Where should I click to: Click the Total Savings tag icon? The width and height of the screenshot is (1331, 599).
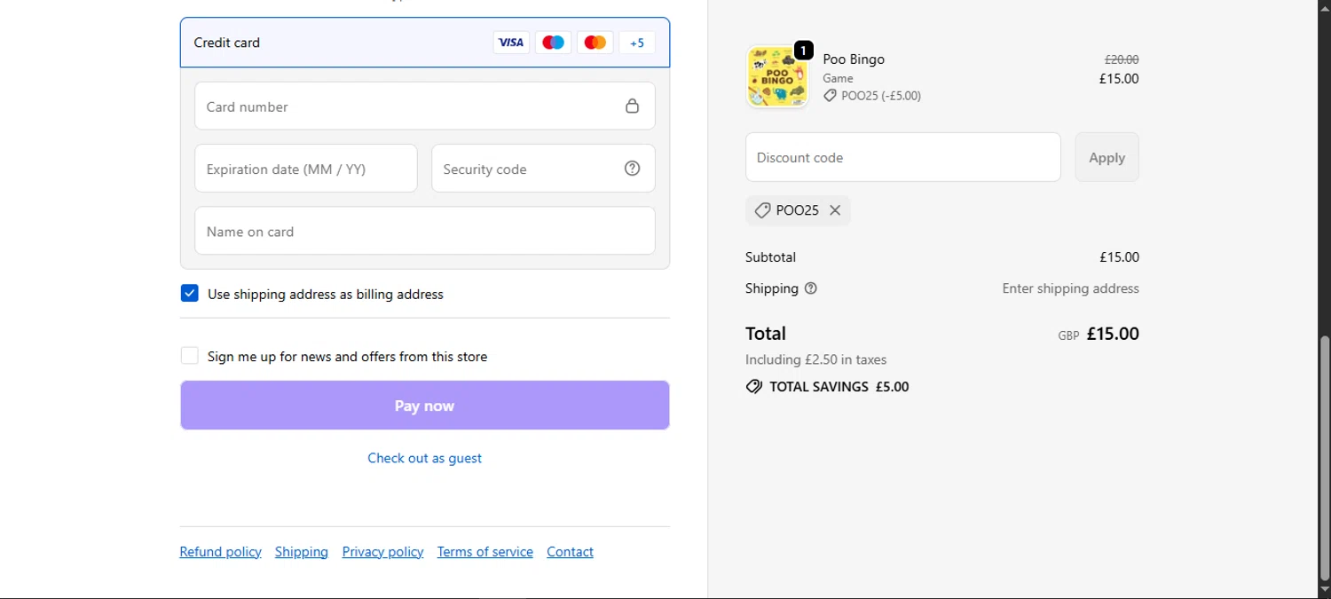(754, 387)
